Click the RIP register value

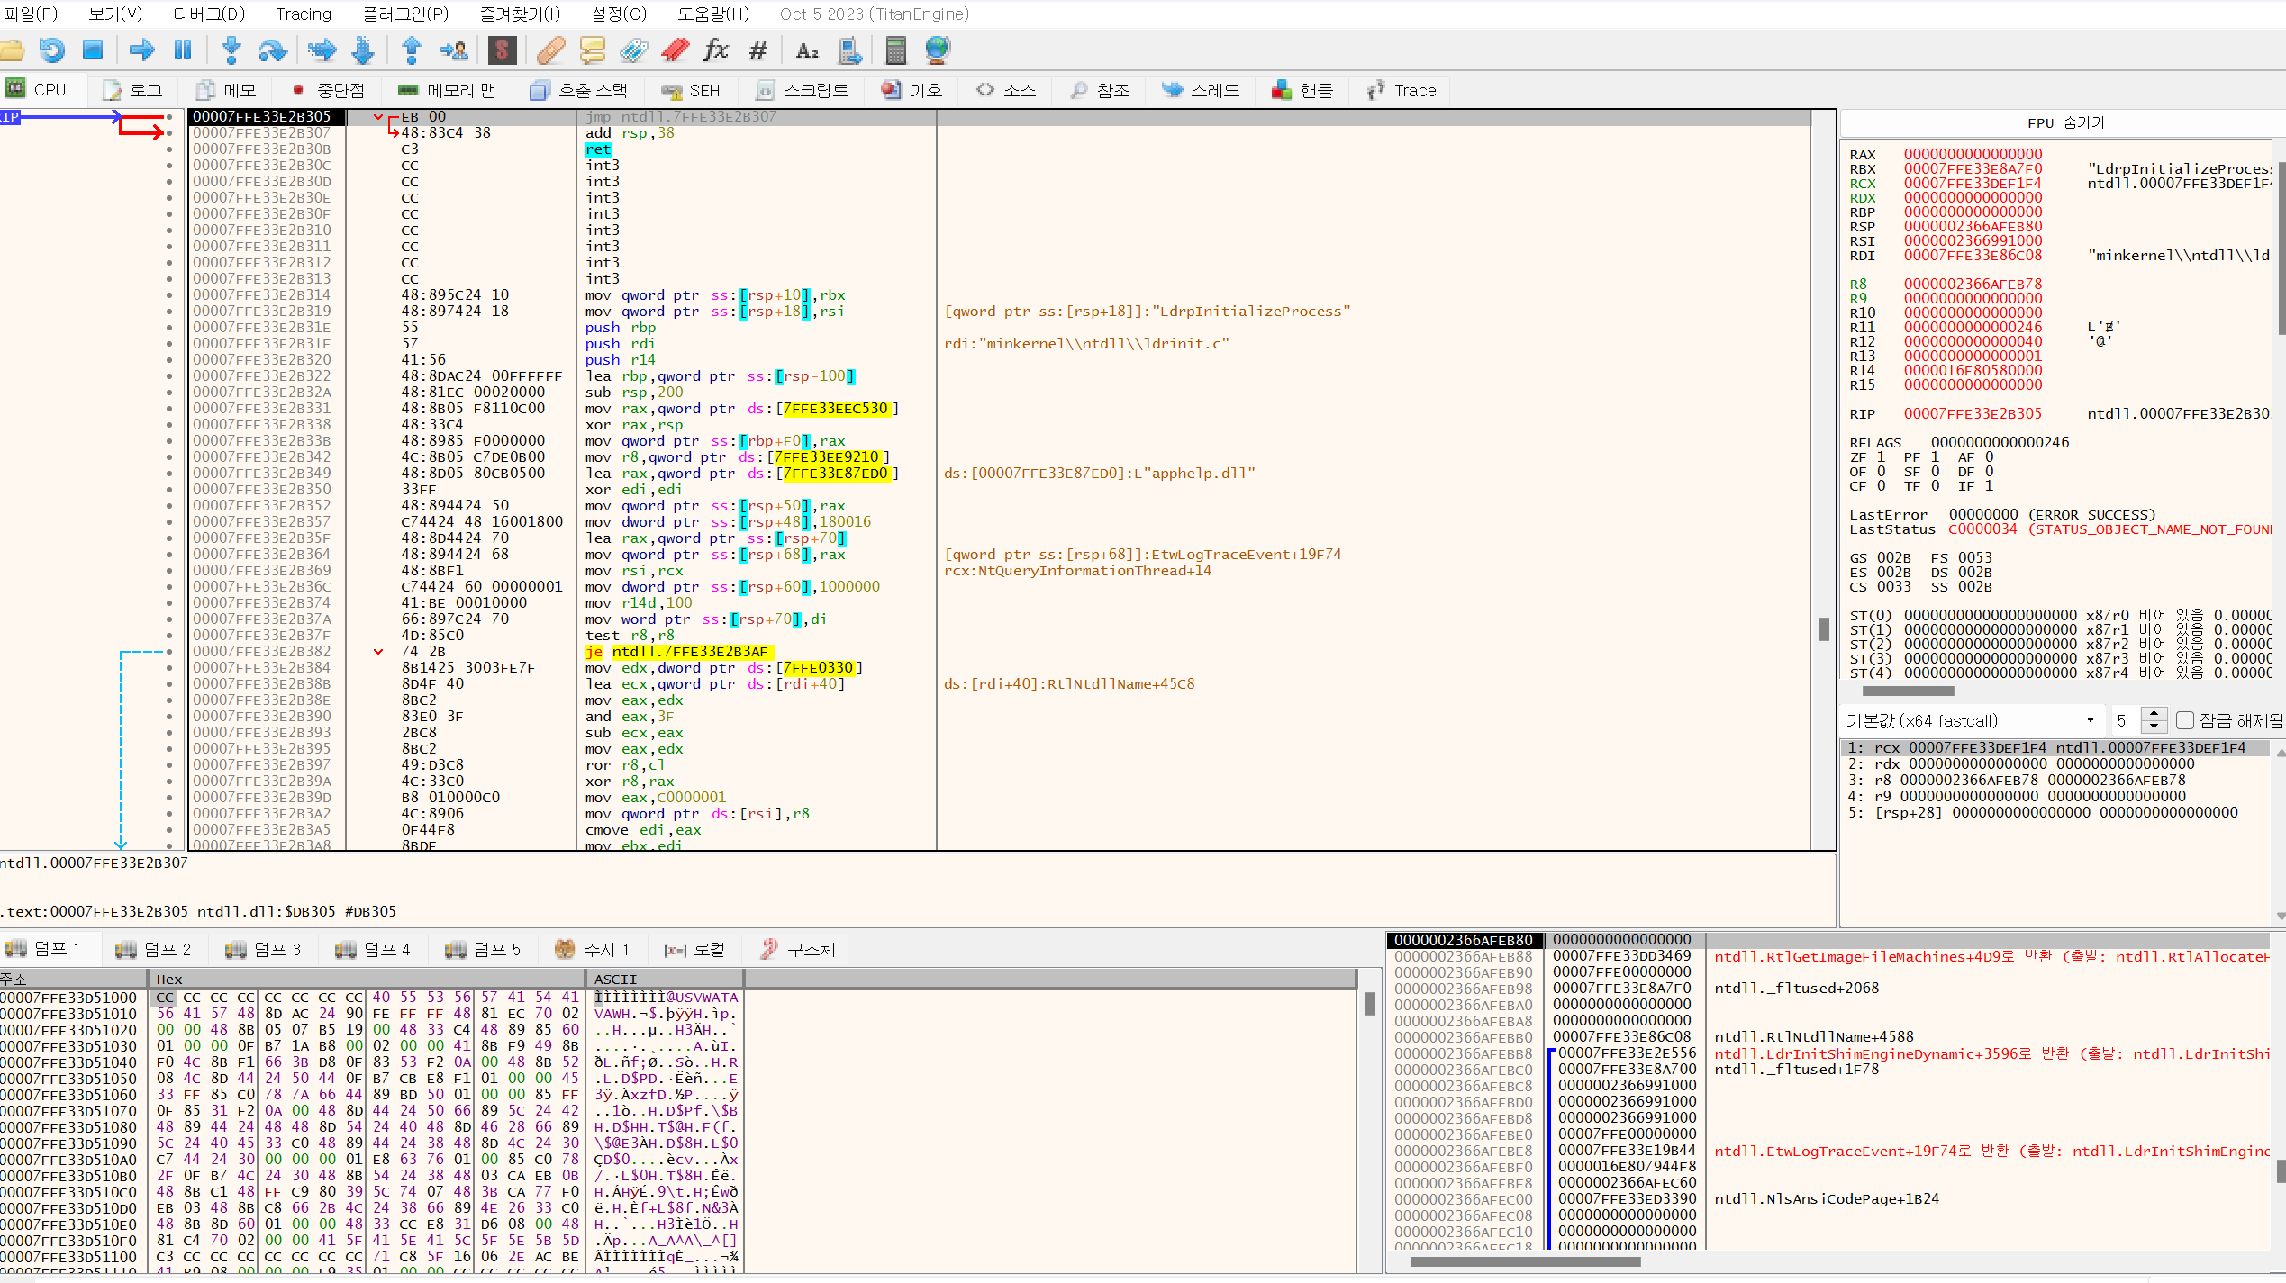pyautogui.click(x=1973, y=414)
